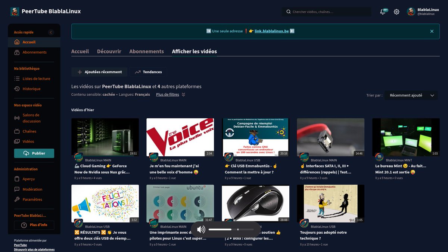This screenshot has width=448, height=252.
Task: Open Découvrir plus de plateformes link
Action: [x=34, y=249]
